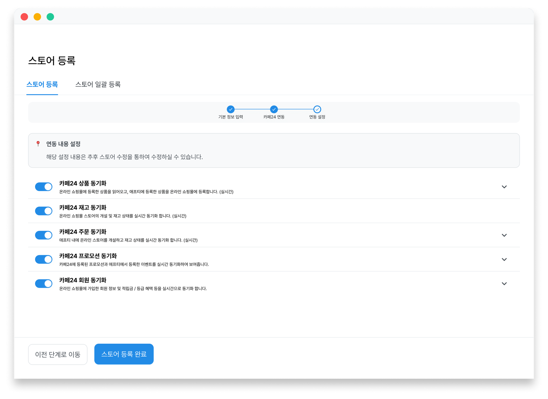Toggle 카페24 상품 동기화 switch
Screen dimensions: 548x399
[44, 187]
